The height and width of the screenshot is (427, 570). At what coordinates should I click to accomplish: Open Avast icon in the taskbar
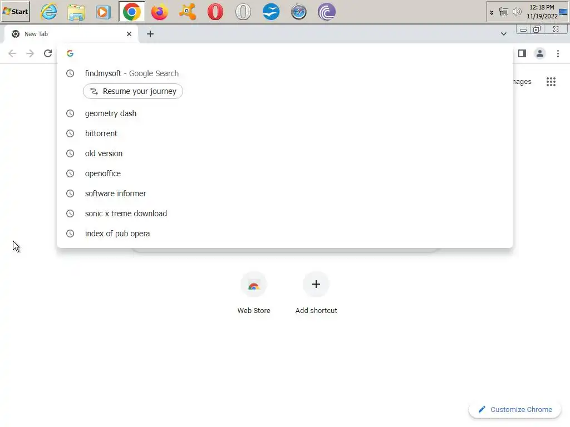(x=187, y=12)
